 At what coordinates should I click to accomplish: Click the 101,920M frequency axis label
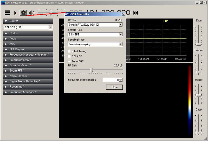pyautogui.click(x=162, y=59)
